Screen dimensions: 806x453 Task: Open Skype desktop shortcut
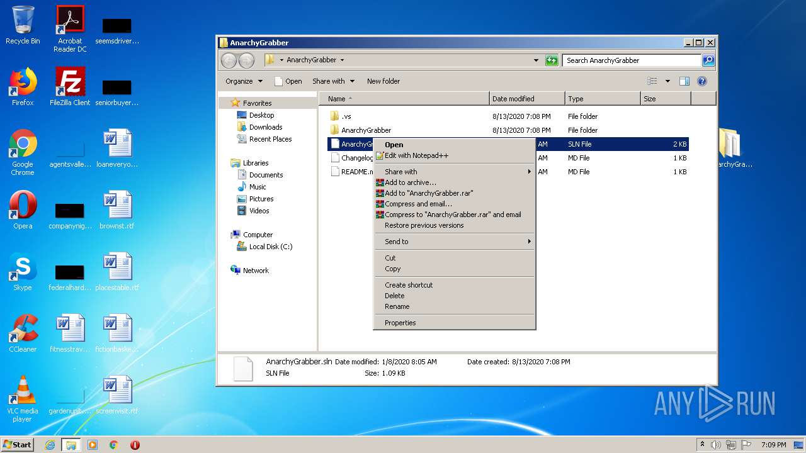tap(23, 272)
